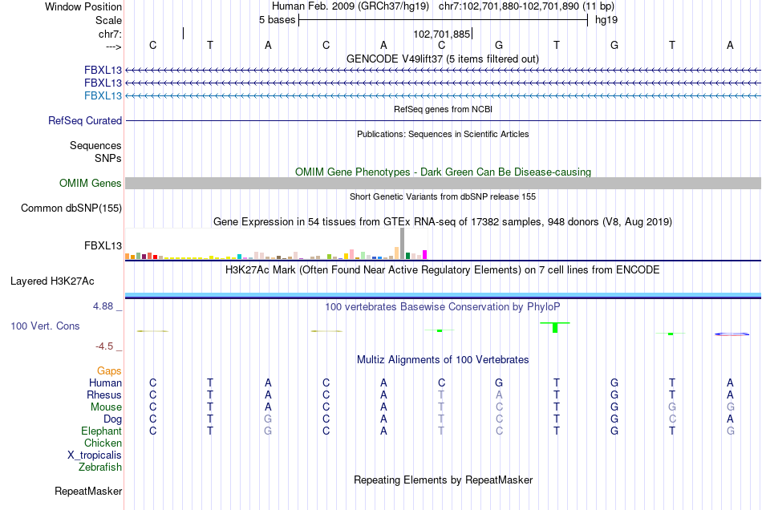
Task: Click the light gray A in the Rhesus row
Action: (x=499, y=395)
